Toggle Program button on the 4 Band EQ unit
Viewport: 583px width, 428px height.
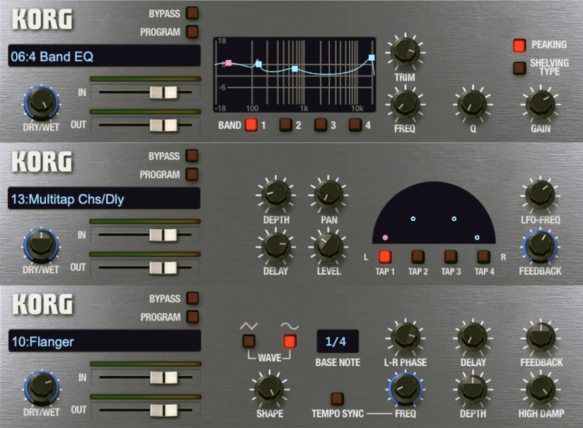[192, 32]
